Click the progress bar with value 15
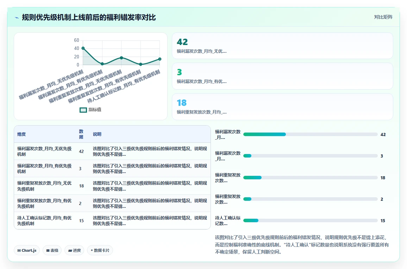Viewport: 407px width, 269px height. (310, 220)
